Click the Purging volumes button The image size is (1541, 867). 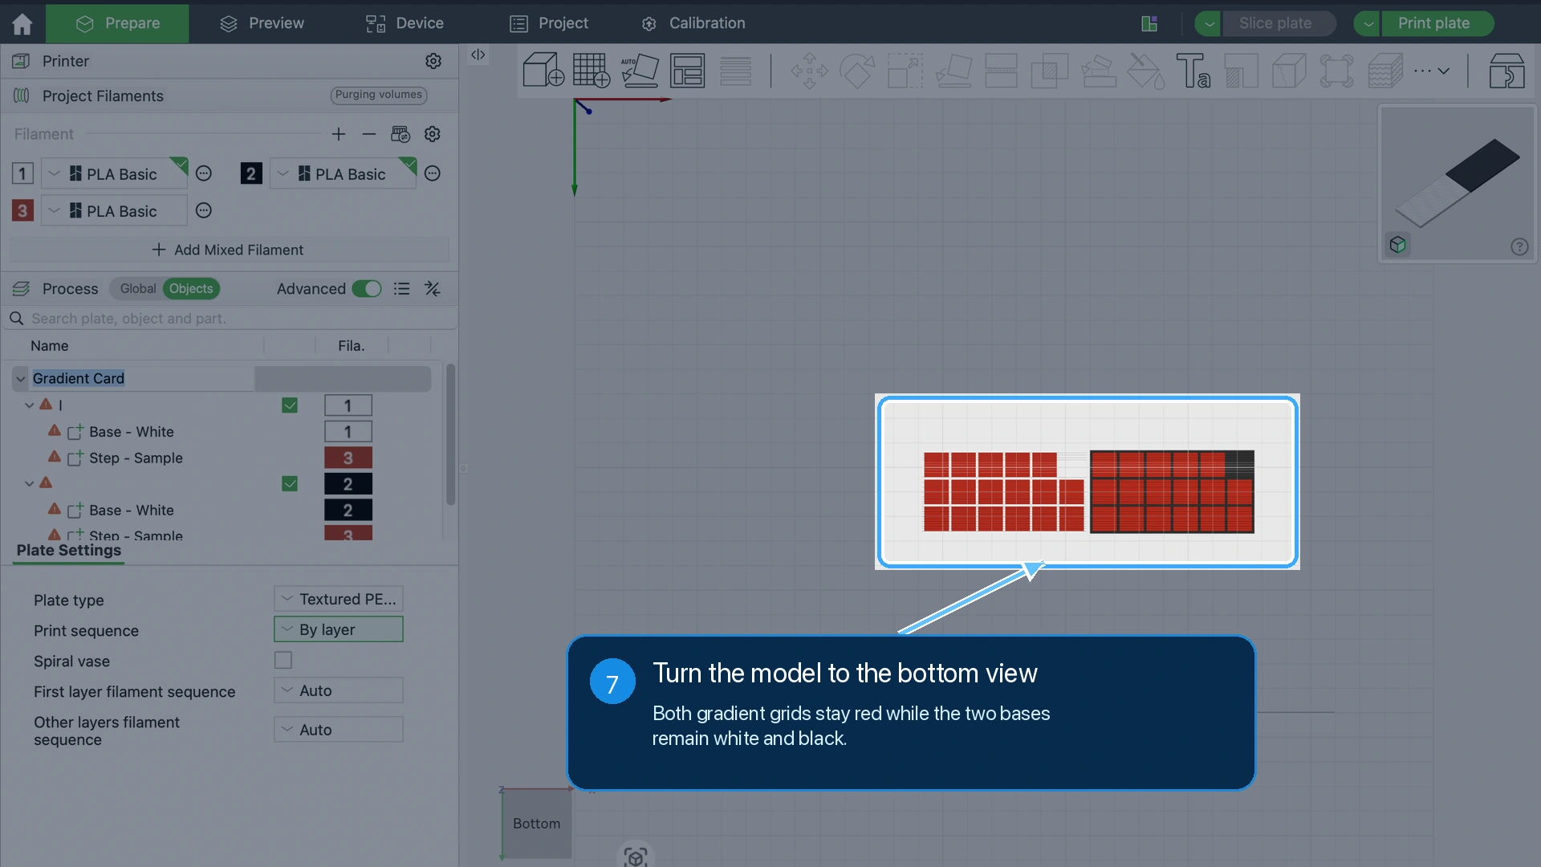point(379,95)
